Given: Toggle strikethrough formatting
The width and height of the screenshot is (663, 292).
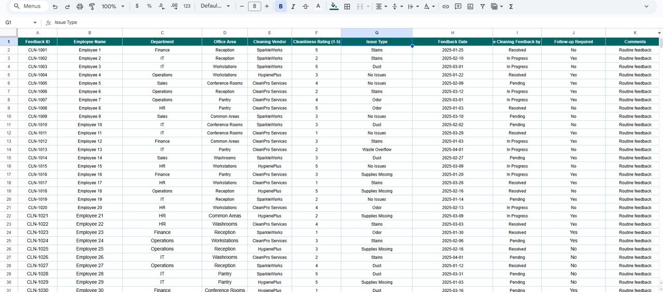Looking at the screenshot, I should click(306, 7).
